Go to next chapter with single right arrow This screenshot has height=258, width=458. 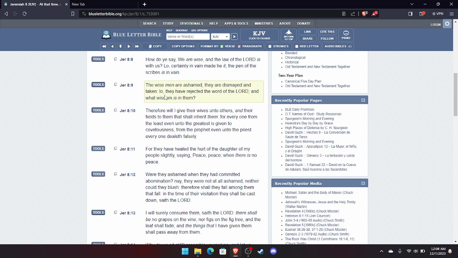(129, 46)
